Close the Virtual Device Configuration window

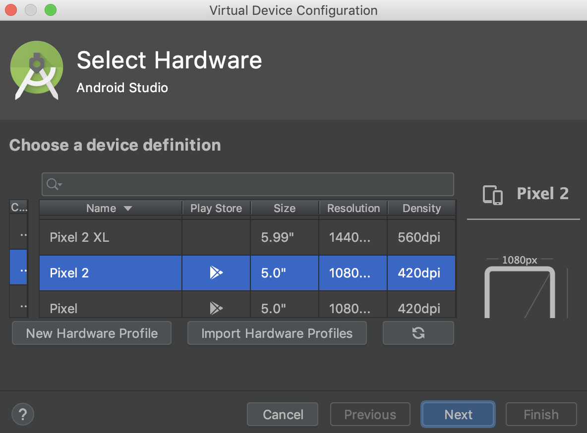[11, 10]
